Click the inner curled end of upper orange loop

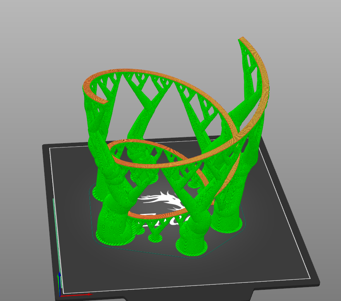(104, 101)
